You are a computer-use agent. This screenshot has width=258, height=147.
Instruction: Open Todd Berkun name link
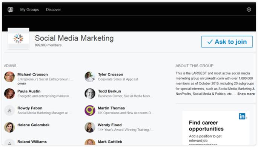point(110,91)
